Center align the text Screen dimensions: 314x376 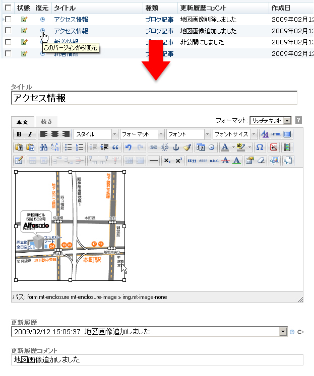[55, 134]
